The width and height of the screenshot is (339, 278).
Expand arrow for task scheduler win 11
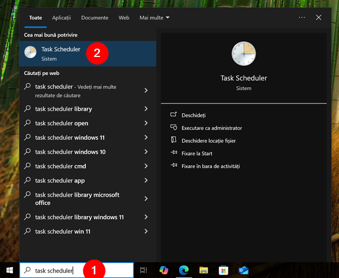click(146, 231)
